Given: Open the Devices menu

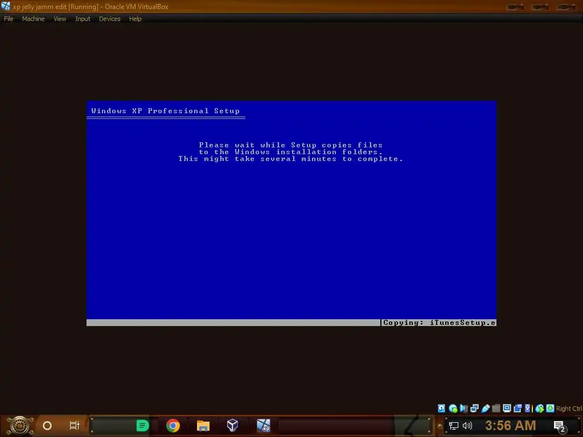Looking at the screenshot, I should tap(110, 19).
